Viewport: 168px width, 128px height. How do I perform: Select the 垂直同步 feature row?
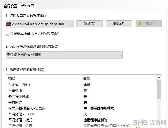81,103
